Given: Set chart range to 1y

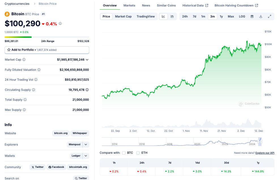Looking at the screenshot, I should pos(221,17).
